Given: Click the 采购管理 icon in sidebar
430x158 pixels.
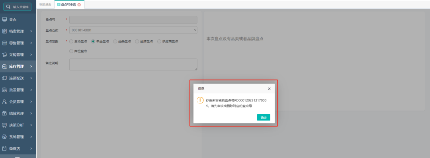Looking at the screenshot, I should [x=4, y=55].
